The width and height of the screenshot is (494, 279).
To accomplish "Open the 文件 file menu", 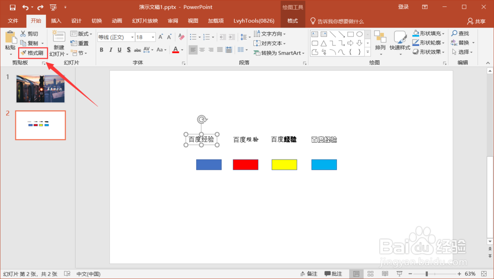I will pos(13,21).
